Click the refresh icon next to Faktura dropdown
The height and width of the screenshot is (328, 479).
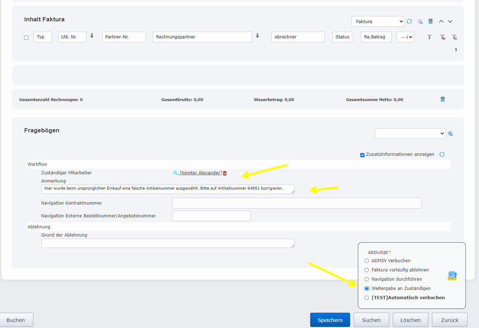coord(409,21)
